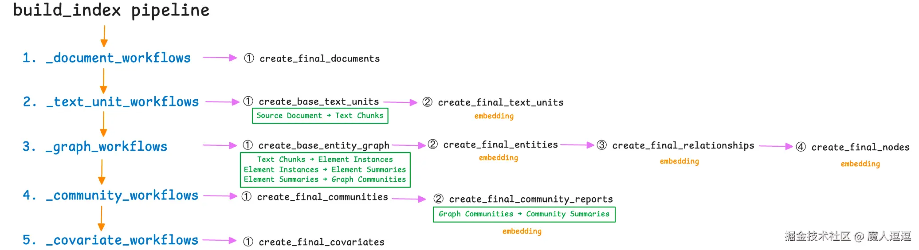Click the "build_index pipeline" title

[x=111, y=10]
